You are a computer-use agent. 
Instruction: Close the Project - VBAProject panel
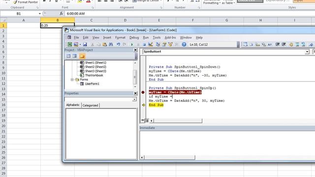point(135,50)
